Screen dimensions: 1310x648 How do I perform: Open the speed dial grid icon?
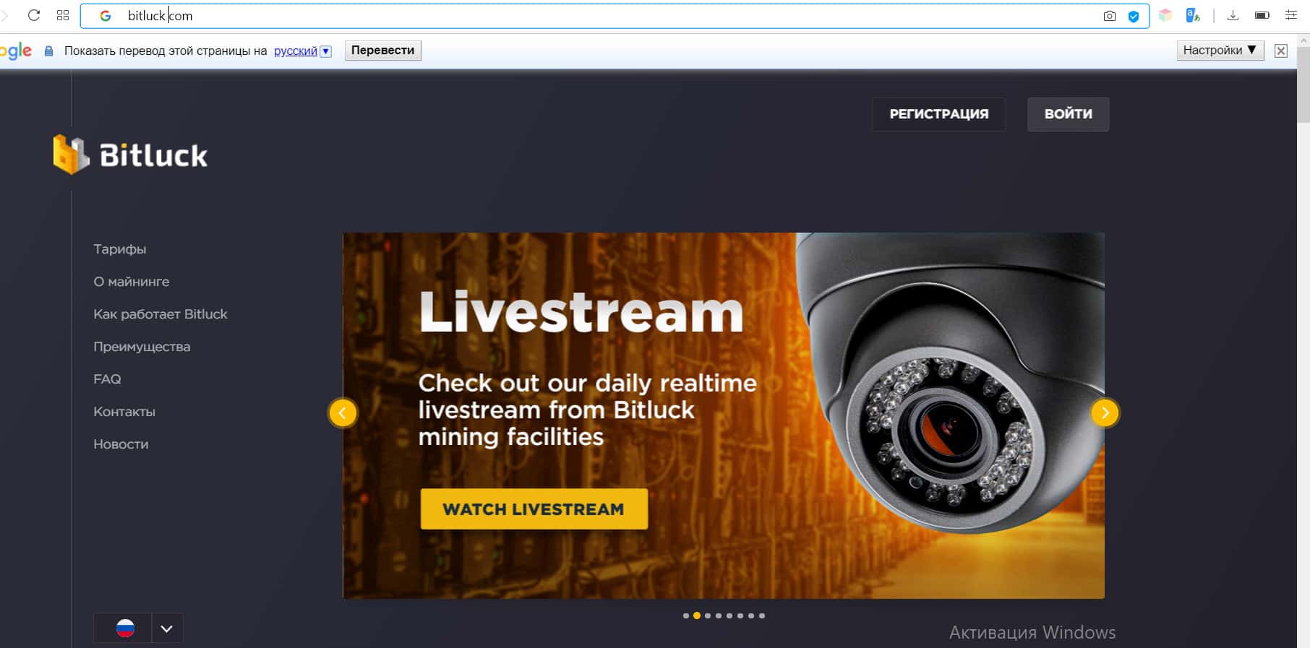pyautogui.click(x=63, y=15)
